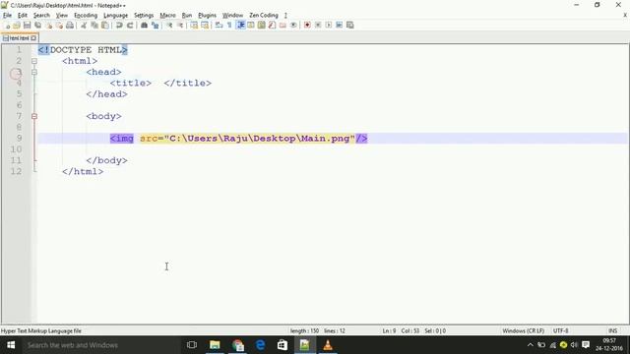The width and height of the screenshot is (630, 354).
Task: Open VLC media player from the taskbar
Action: click(x=328, y=345)
